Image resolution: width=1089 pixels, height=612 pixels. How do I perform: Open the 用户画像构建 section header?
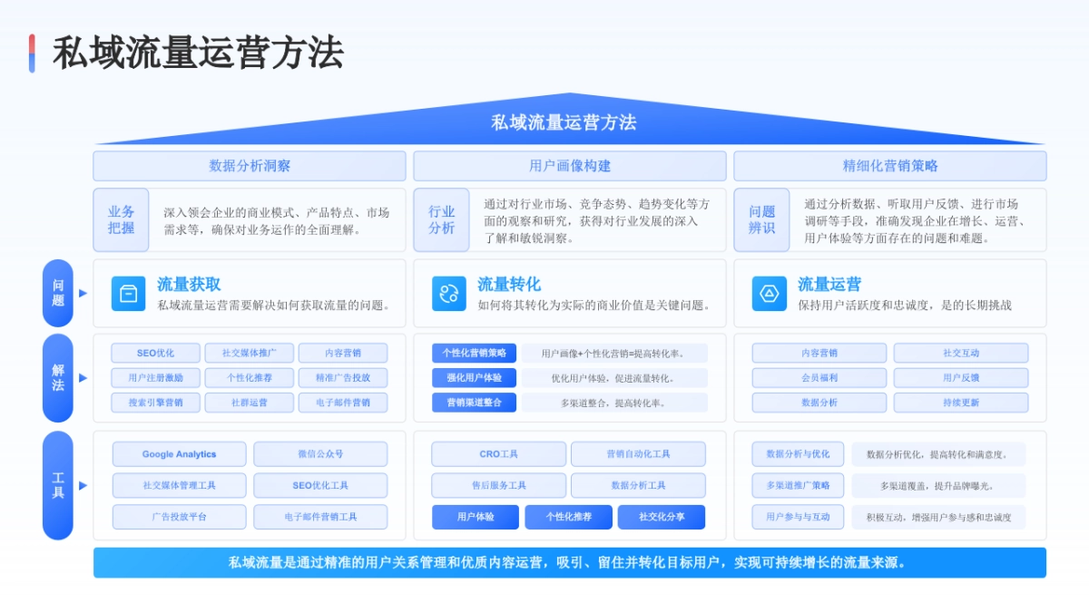coord(570,166)
